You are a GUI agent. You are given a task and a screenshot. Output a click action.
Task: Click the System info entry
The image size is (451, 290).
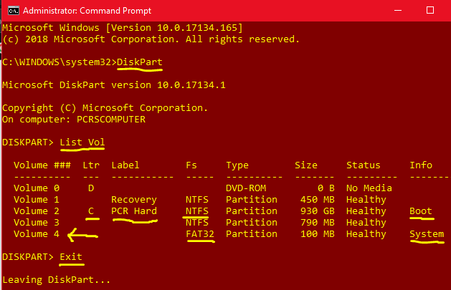click(427, 234)
